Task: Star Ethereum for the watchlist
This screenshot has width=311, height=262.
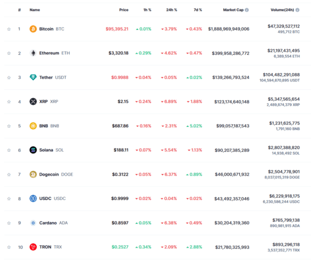Action: tap(9, 53)
